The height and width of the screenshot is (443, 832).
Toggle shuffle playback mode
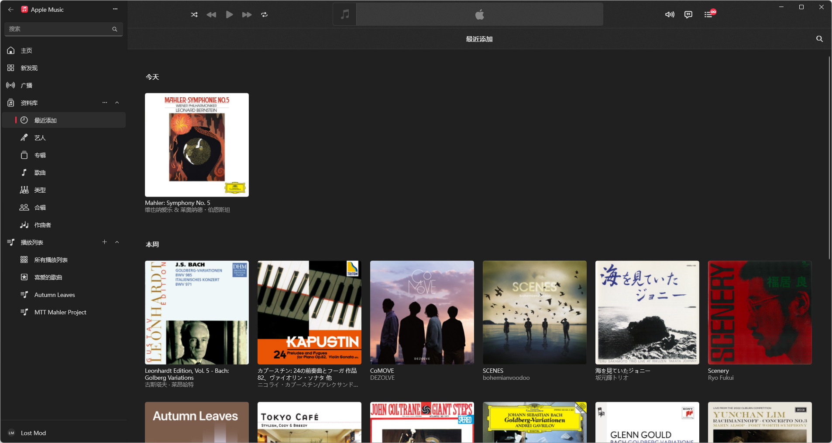194,14
